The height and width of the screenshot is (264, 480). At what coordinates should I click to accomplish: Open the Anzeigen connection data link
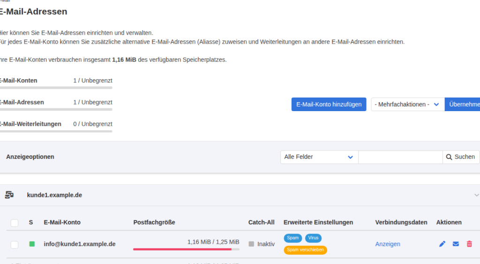click(388, 244)
